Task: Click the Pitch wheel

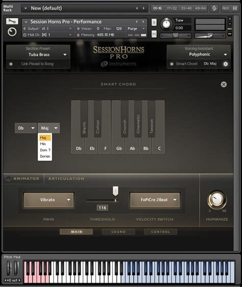Action: click(9, 268)
